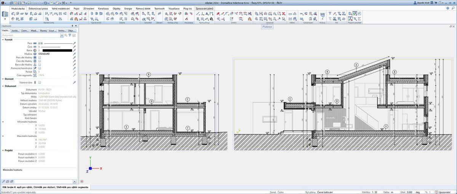Collapse the Projekt section
Viewport: 457px width, 194px height.
point(3,150)
